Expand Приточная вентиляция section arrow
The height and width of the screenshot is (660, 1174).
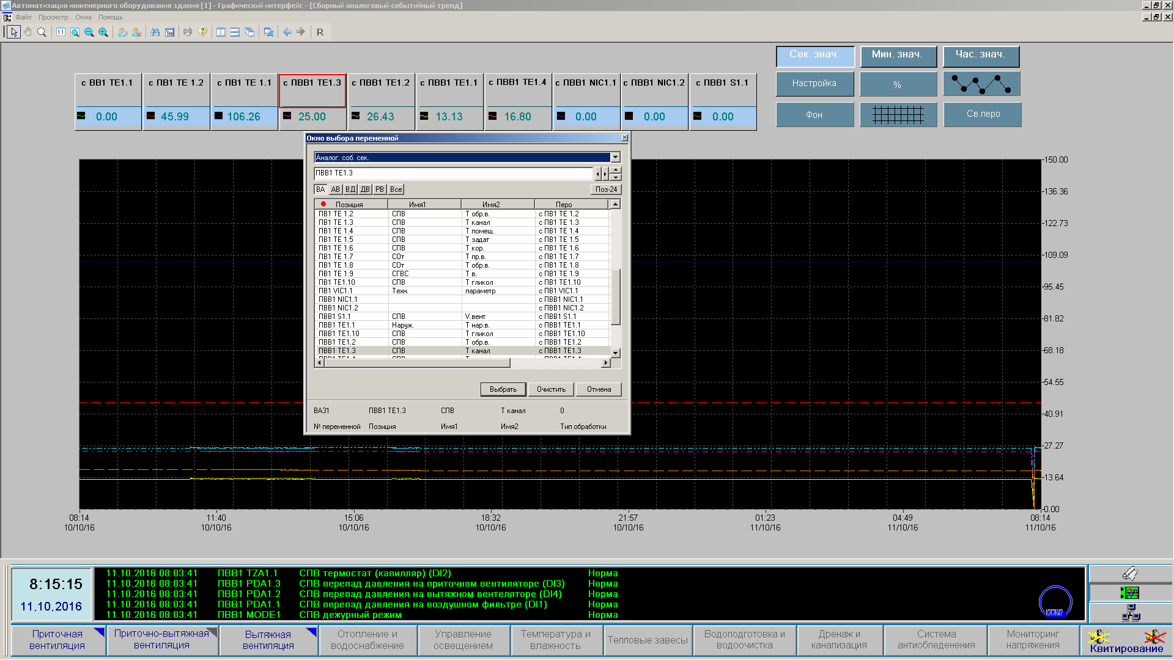click(99, 632)
